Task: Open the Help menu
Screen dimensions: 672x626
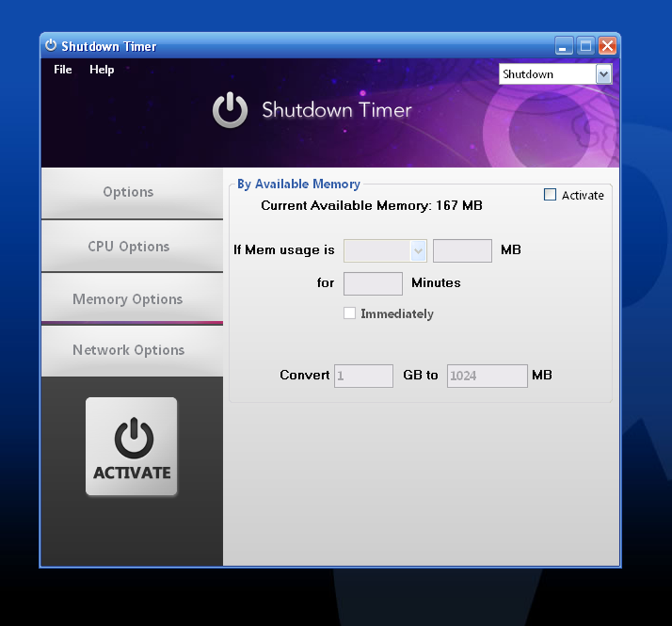Action: pyautogui.click(x=101, y=69)
